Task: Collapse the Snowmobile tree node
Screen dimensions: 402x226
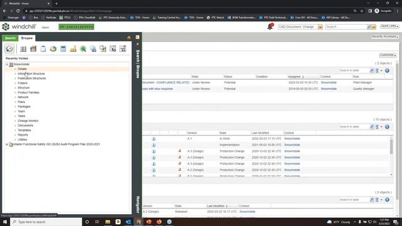Action: pos(7,64)
